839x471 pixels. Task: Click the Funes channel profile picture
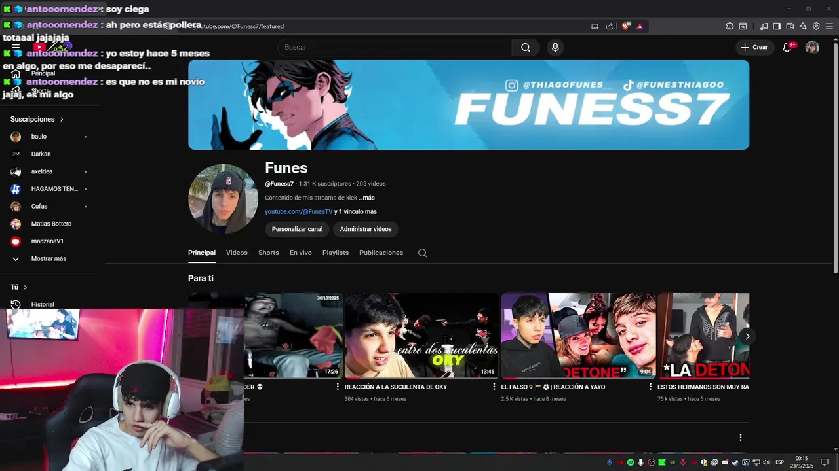click(x=223, y=199)
